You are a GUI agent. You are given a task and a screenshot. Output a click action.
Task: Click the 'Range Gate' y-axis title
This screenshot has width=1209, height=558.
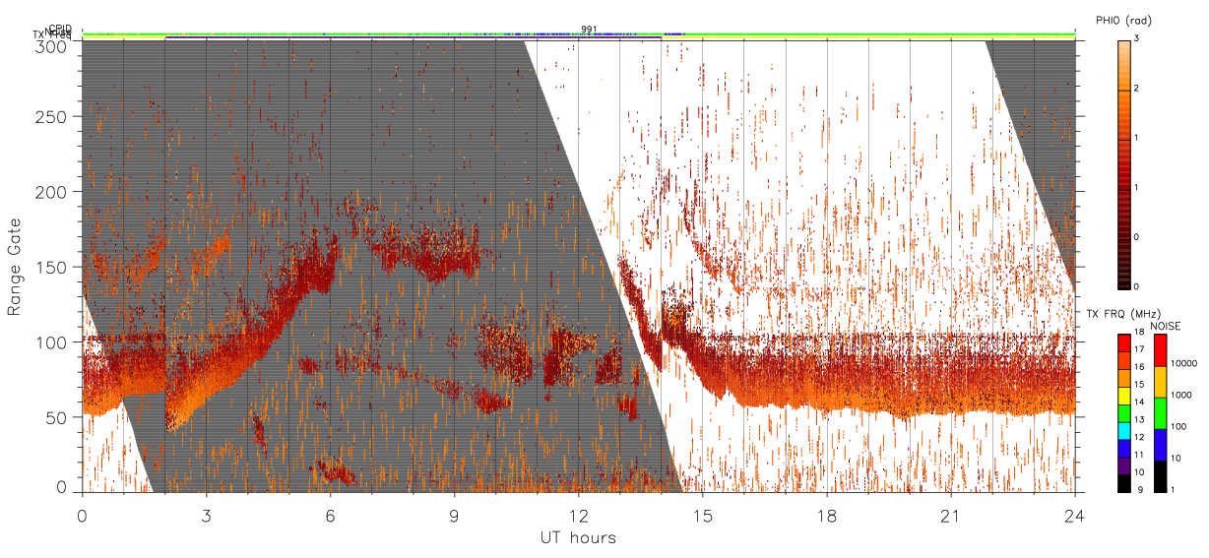pos(15,267)
